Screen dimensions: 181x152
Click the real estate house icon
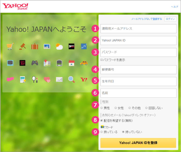72,63
